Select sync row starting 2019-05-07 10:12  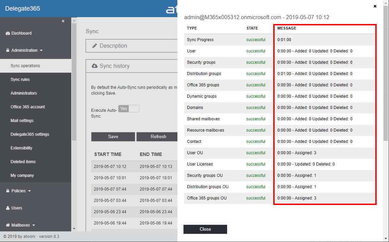(134, 167)
